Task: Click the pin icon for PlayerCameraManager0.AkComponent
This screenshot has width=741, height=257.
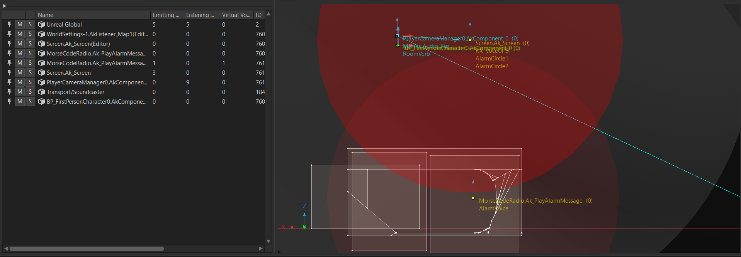Action: pyautogui.click(x=9, y=82)
